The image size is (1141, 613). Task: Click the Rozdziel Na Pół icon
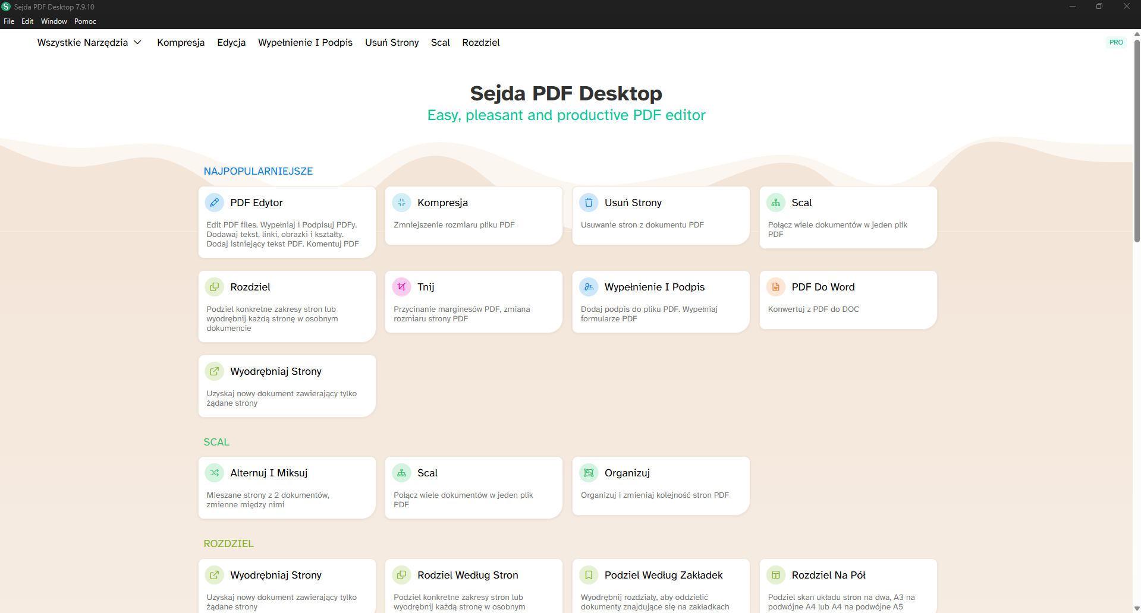776,575
